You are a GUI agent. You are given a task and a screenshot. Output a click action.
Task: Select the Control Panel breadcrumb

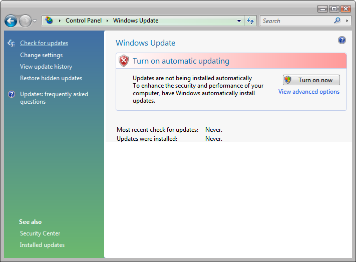pyautogui.click(x=84, y=21)
